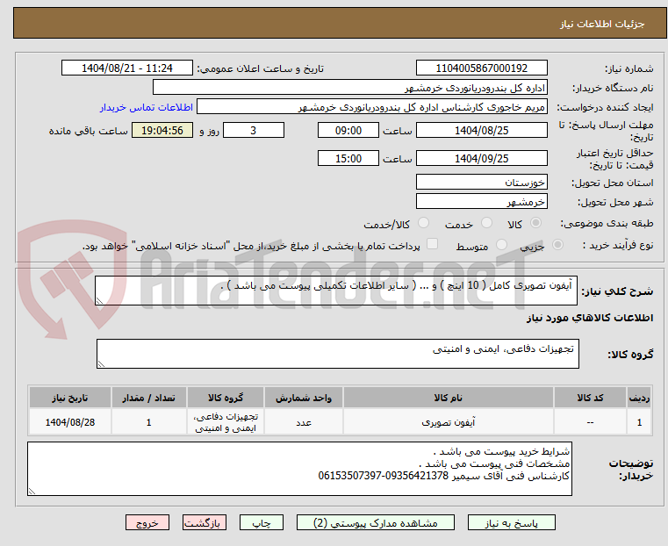Click the price validity date 1404/09/25

[x=481, y=158]
